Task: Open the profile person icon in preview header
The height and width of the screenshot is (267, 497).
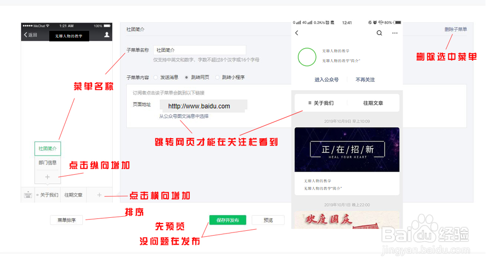Action: point(107,35)
